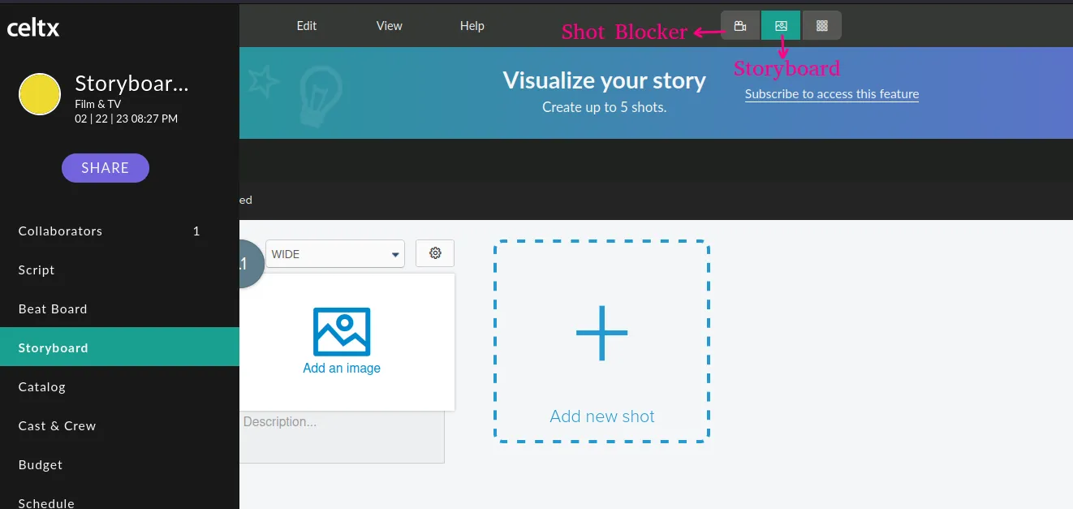The width and height of the screenshot is (1073, 509).
Task: Click the Add an image picture icon
Action: point(342,331)
